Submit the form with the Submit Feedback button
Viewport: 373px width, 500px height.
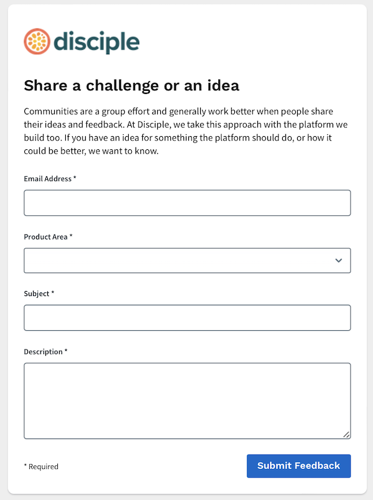(x=299, y=466)
